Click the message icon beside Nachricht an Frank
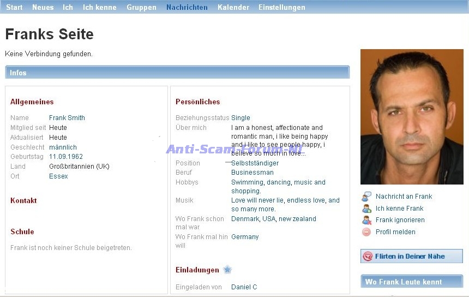 366,197
